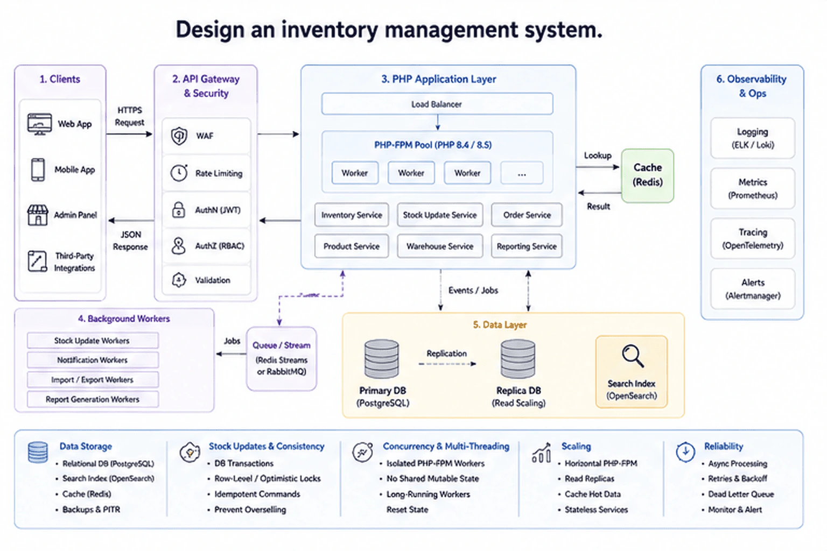Click the 'HTTPS Request' arrow label

point(129,116)
